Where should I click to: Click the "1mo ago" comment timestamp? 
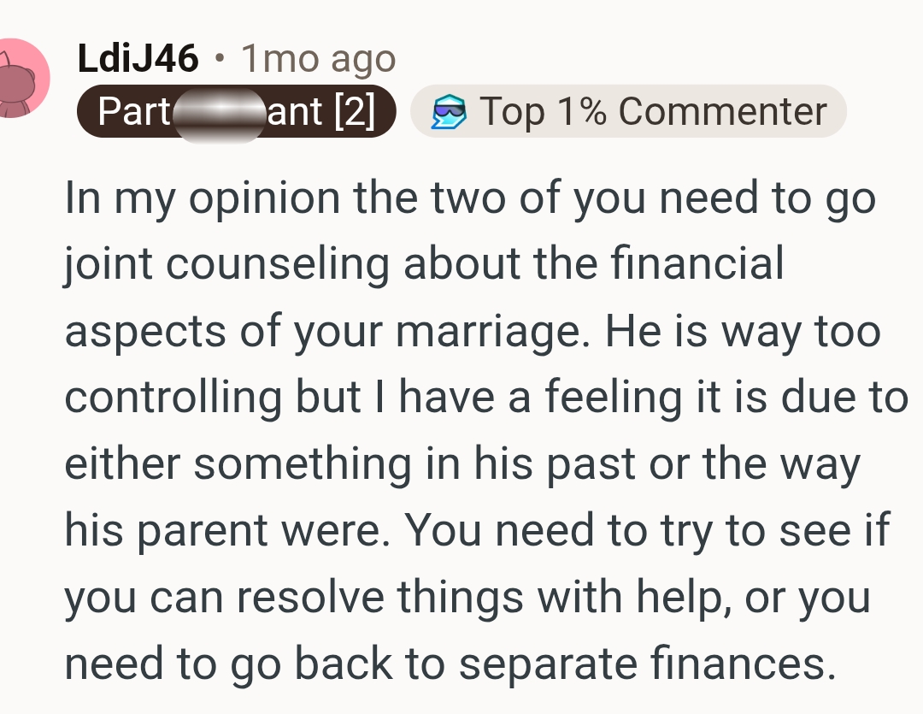[318, 59]
